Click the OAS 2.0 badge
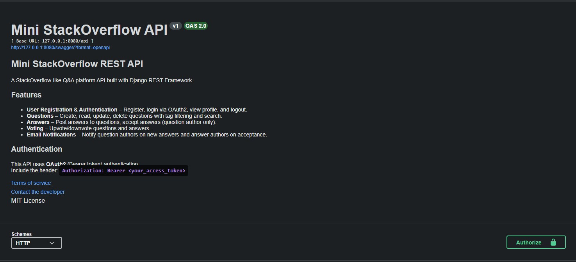This screenshot has width=576, height=262. click(x=196, y=26)
